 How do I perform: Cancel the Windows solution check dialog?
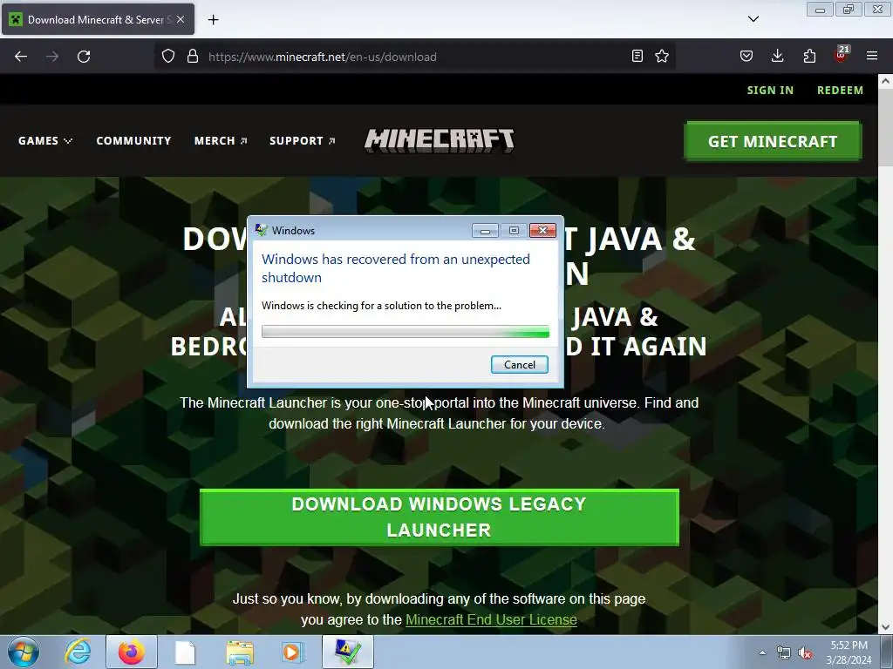[x=520, y=365]
